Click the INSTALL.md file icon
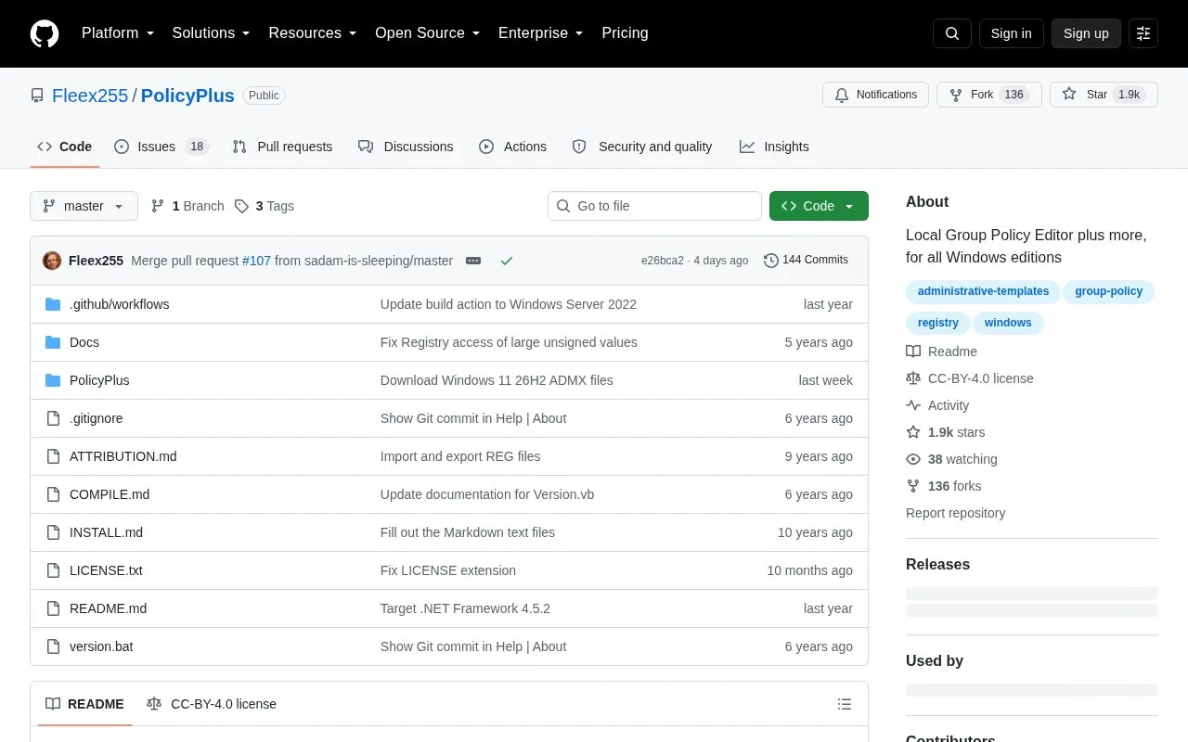The image size is (1188, 742). coord(53,532)
